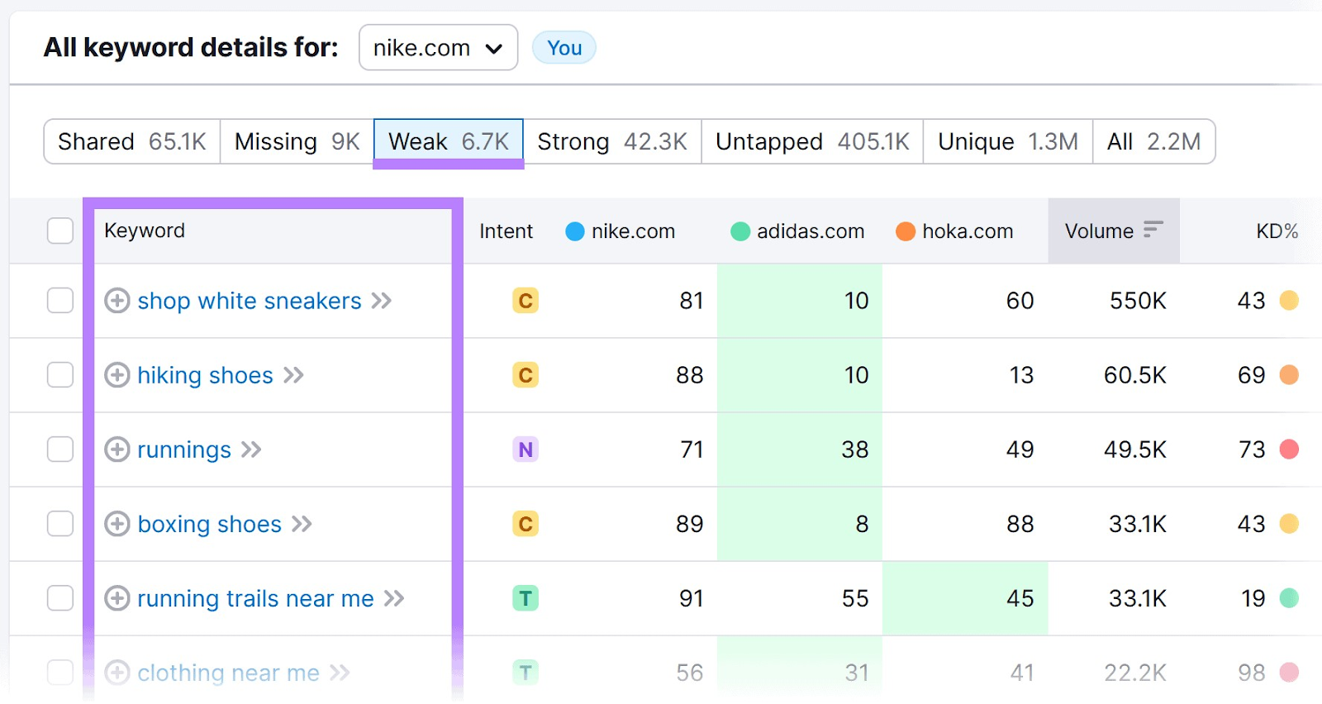Click the double-arrow icon after 'hiking shoes'
Image resolution: width=1322 pixels, height=704 pixels.
pos(293,375)
